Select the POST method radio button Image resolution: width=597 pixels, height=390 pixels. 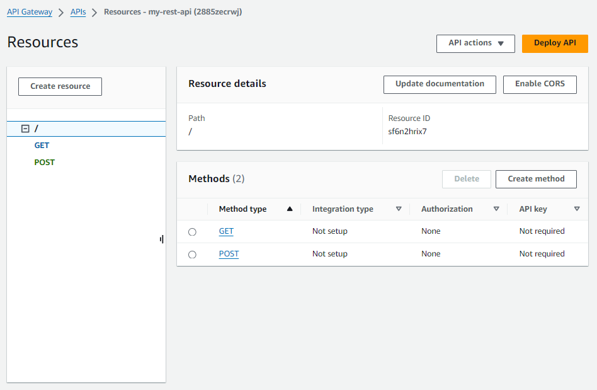click(192, 255)
